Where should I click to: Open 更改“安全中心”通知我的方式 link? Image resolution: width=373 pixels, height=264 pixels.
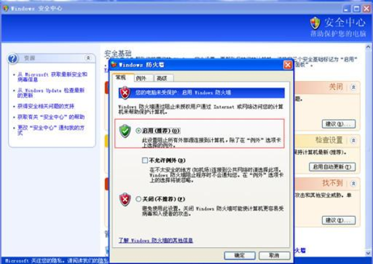pos(51,130)
